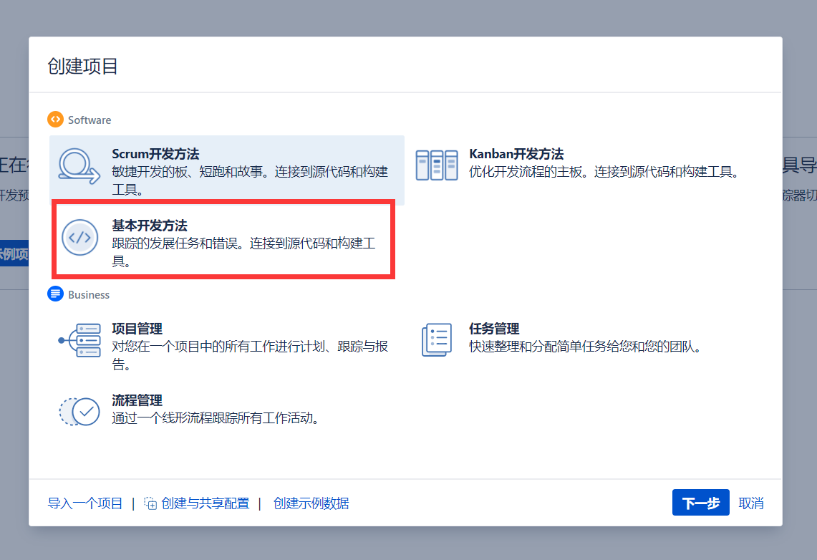Click the description 快速整理和分配简单任务
Image resolution: width=817 pixels, height=560 pixels.
(x=586, y=347)
